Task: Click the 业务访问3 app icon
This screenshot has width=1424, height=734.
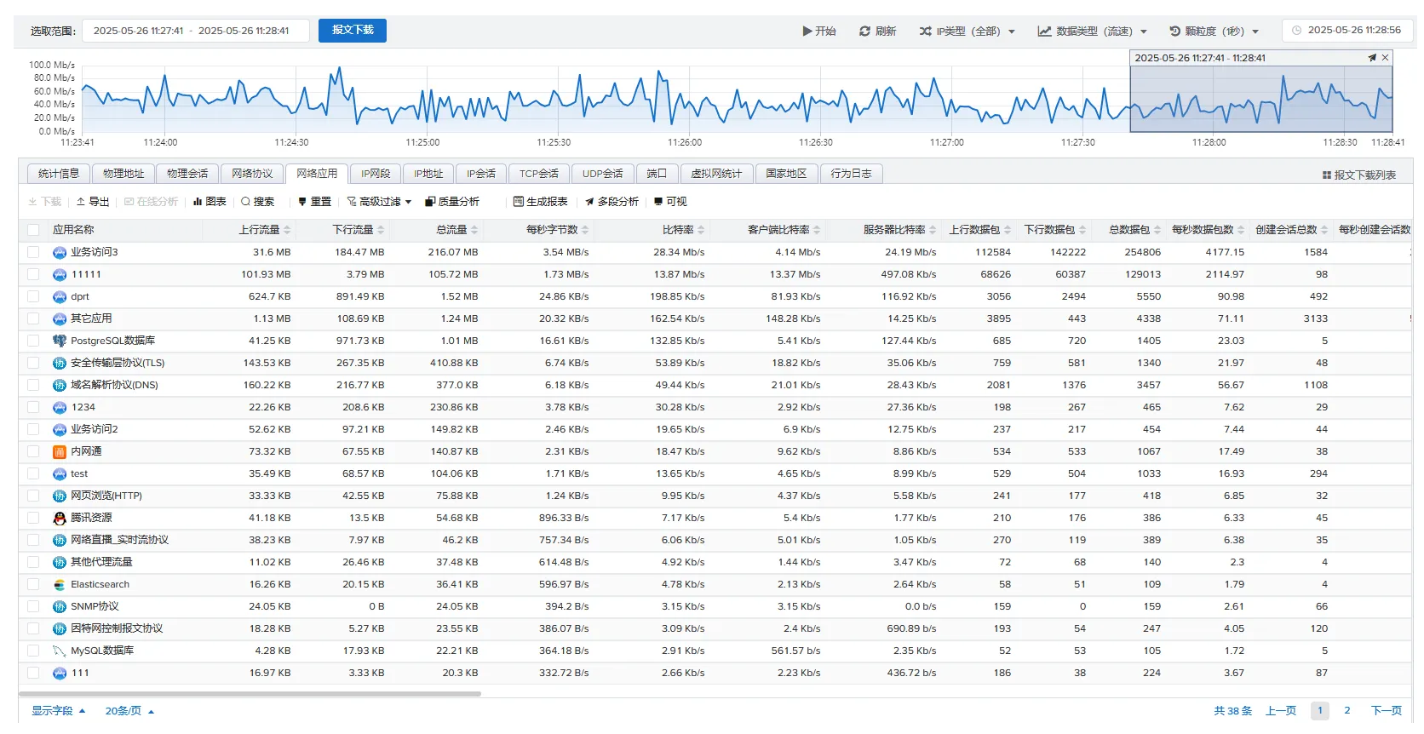Action: click(60, 252)
